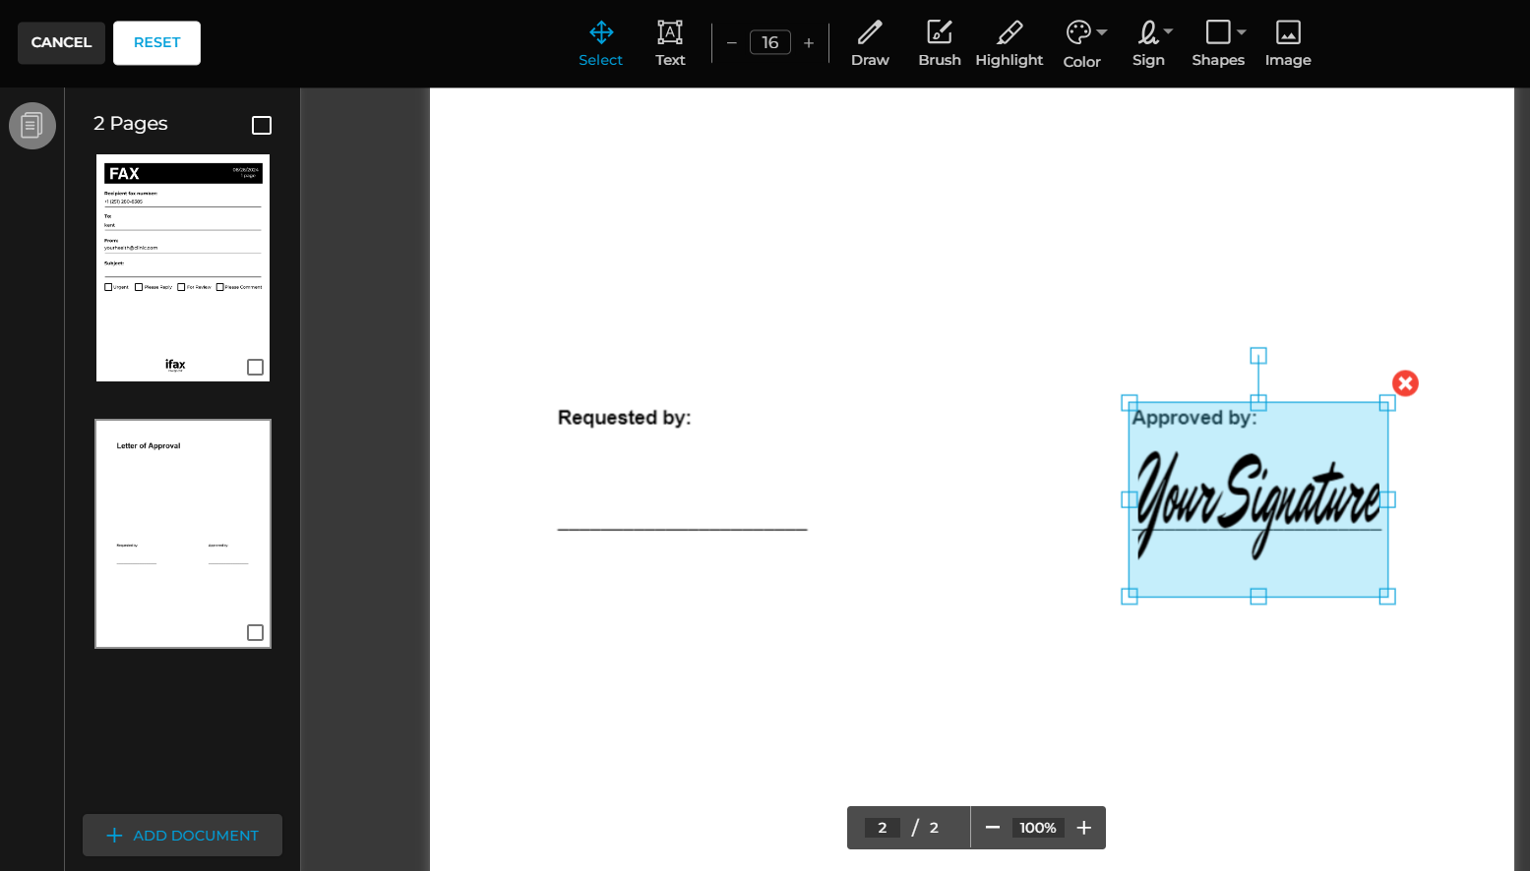Switch to the Brush tool

click(x=939, y=43)
